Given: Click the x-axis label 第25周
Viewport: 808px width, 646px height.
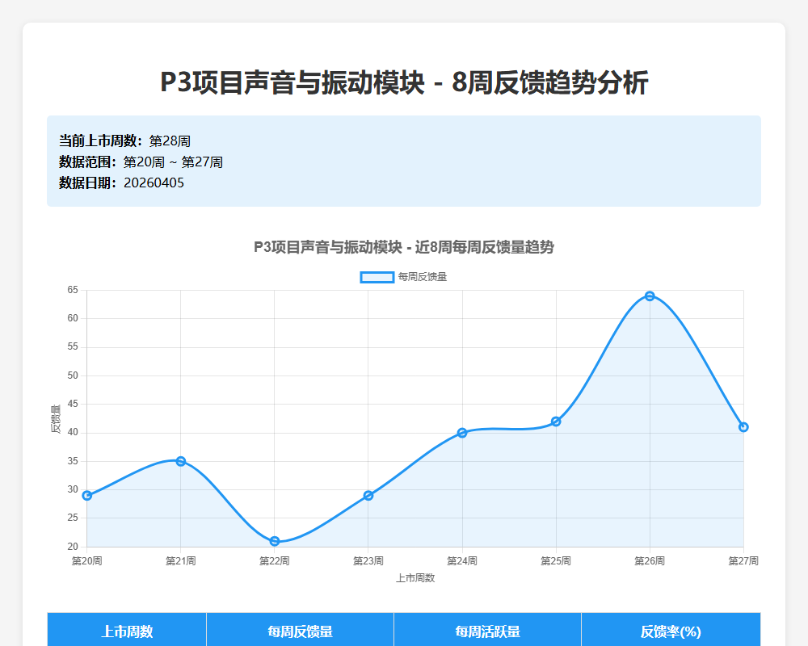Looking at the screenshot, I should tap(556, 561).
